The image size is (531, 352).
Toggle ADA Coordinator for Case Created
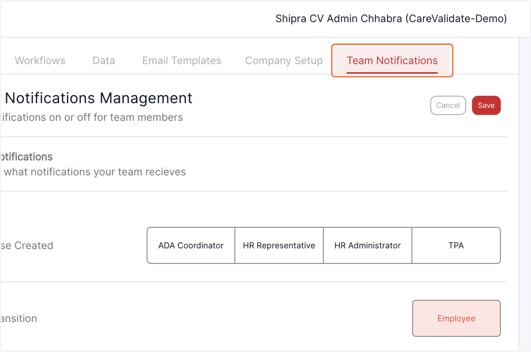(191, 245)
